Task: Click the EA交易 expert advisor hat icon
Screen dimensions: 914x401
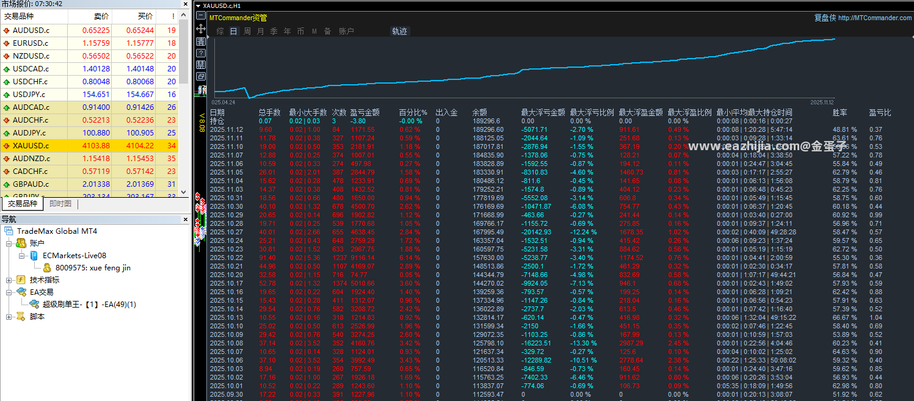Action: [x=21, y=292]
